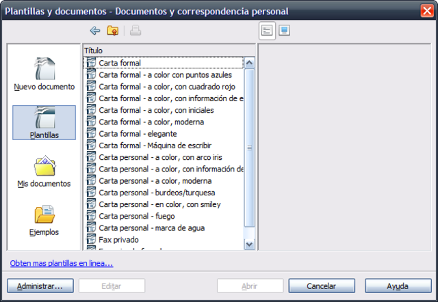Select the Carta formal template
This screenshot has width=438, height=302.
click(164, 63)
